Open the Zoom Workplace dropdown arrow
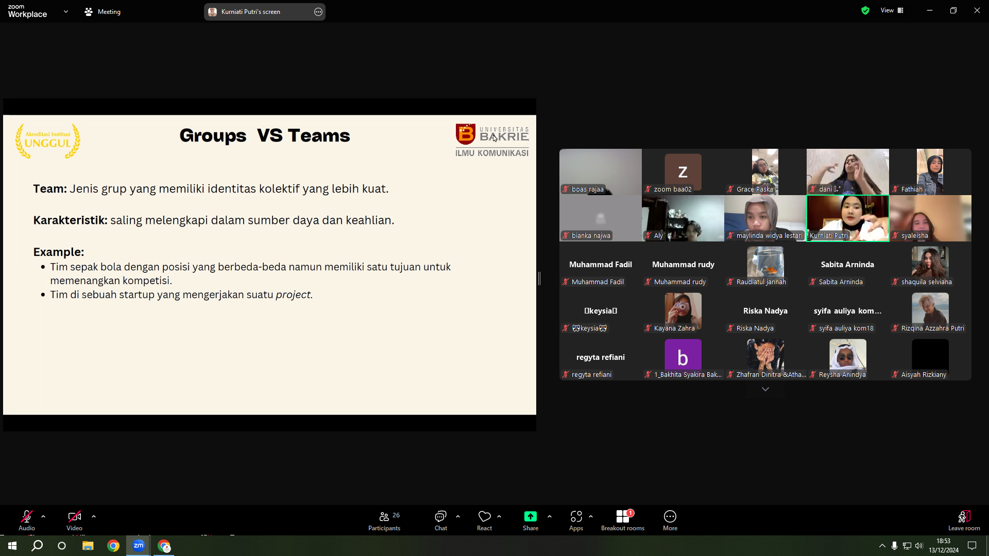This screenshot has width=989, height=556. pos(66,11)
